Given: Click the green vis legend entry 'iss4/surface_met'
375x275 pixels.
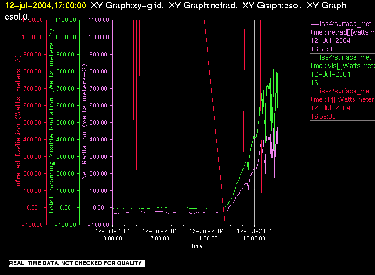Looking at the screenshot, I should click(x=341, y=58).
